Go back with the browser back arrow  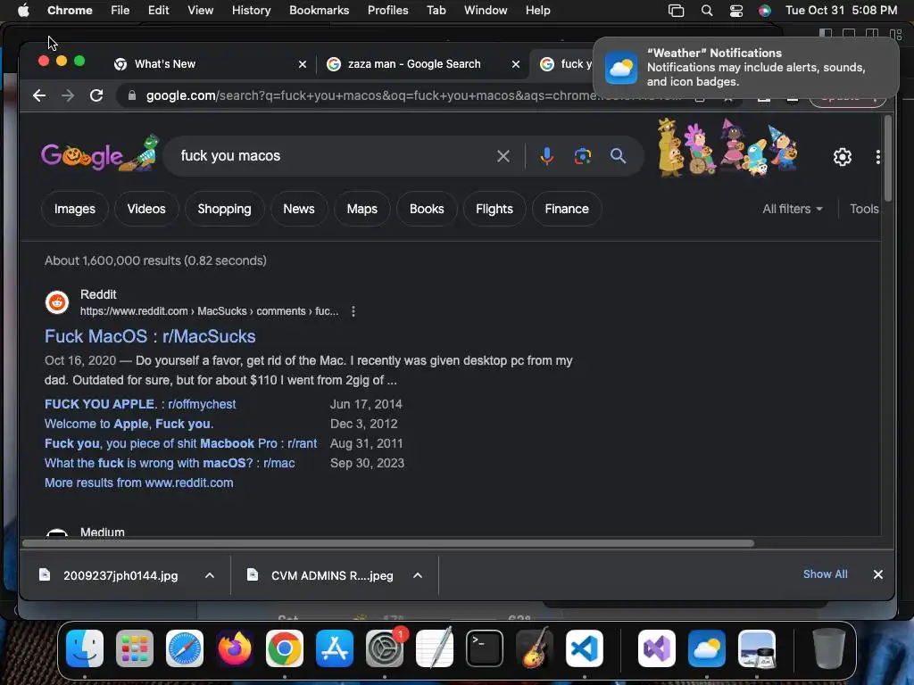[x=39, y=95]
